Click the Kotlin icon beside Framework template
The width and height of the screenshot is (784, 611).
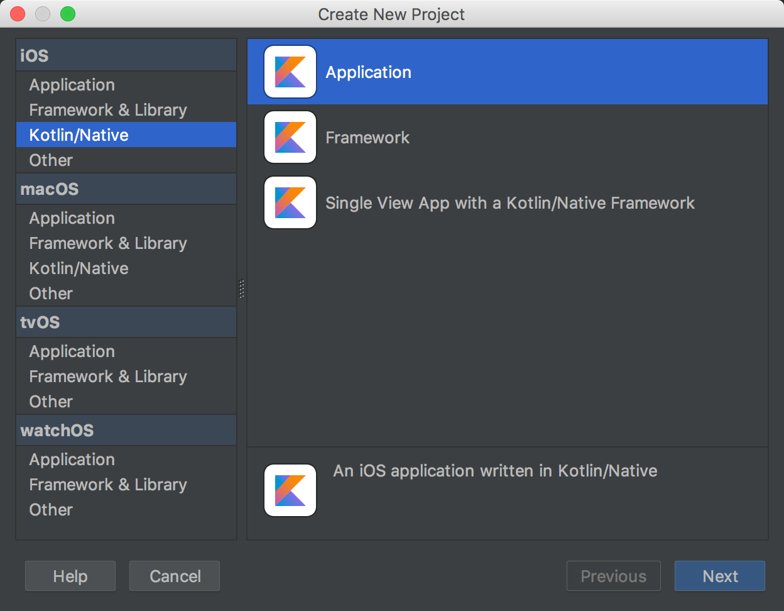click(290, 137)
